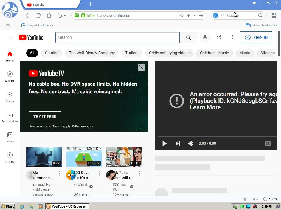281x210 pixels.
Task: Open the YouTube apps grid icon
Action: coord(219,37)
